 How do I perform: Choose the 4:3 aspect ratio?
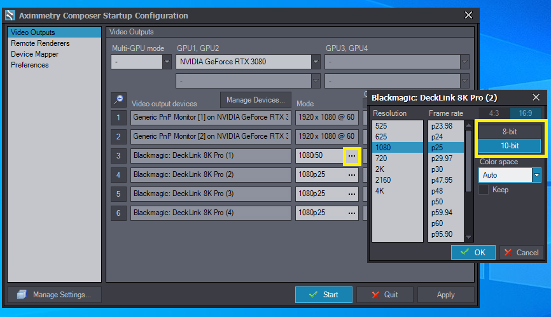coord(494,113)
